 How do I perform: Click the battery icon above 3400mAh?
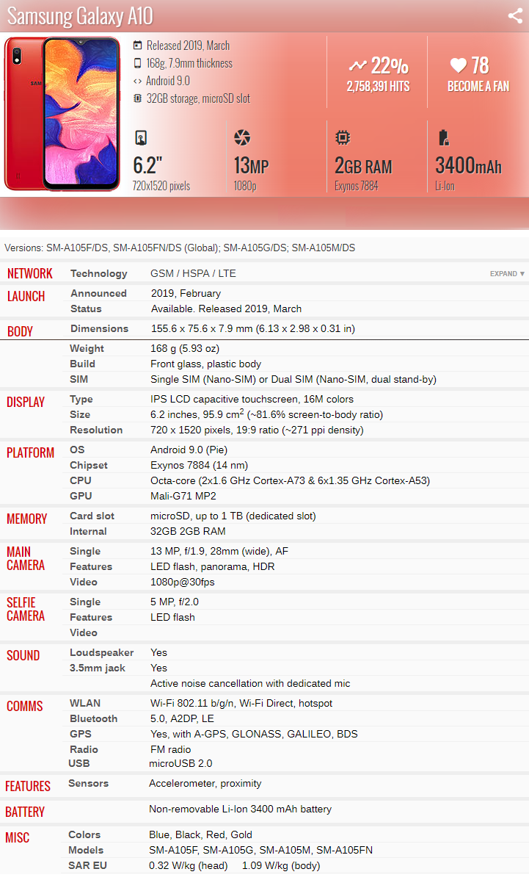pos(443,137)
